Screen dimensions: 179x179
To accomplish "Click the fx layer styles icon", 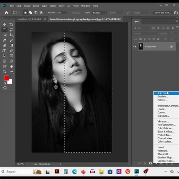I will tap(145, 163).
